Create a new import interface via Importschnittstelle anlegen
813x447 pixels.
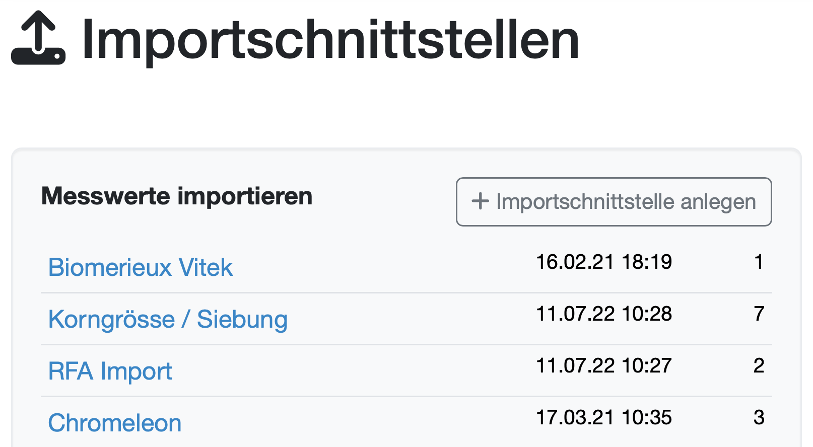click(x=613, y=201)
